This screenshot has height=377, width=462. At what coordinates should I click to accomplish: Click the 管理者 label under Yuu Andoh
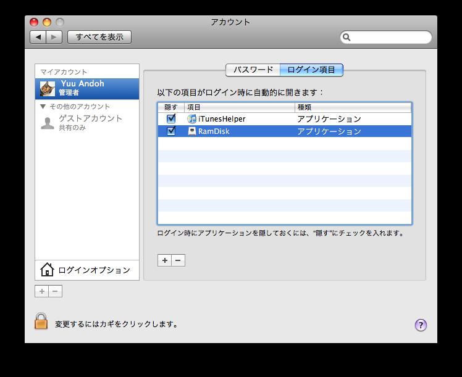69,93
